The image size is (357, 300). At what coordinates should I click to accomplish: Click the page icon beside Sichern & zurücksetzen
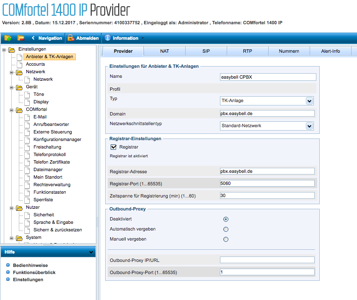click(27, 230)
